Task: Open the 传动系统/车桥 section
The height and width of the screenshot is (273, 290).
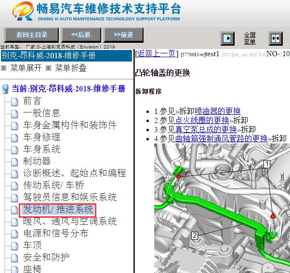Action: [x=53, y=185]
